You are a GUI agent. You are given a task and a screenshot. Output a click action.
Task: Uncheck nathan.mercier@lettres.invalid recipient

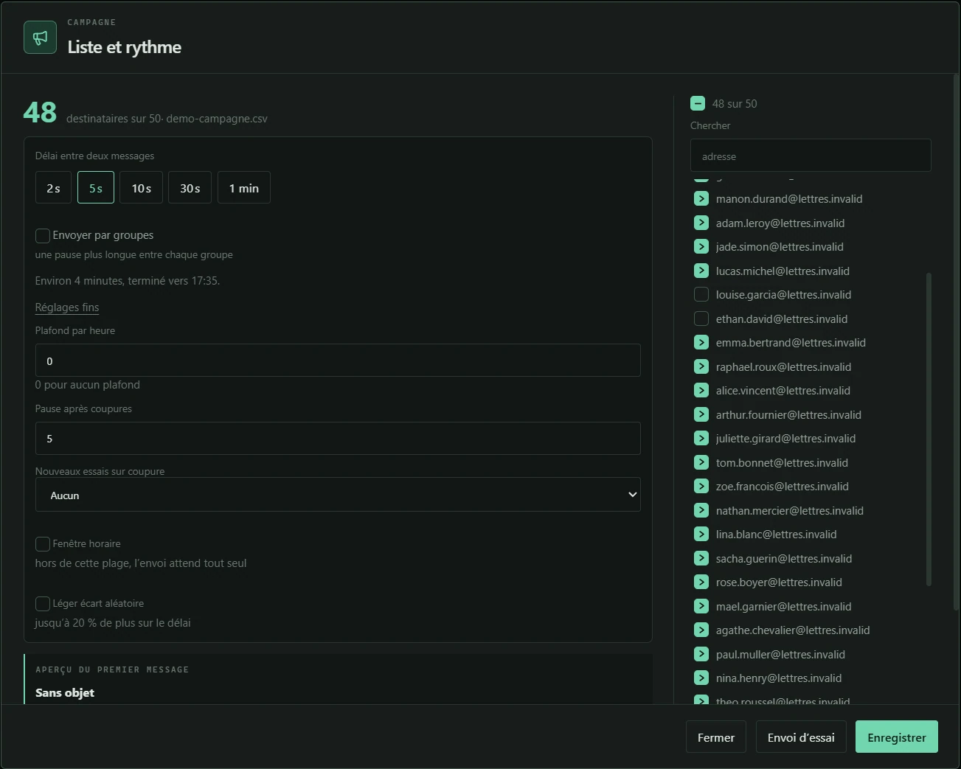pos(701,510)
